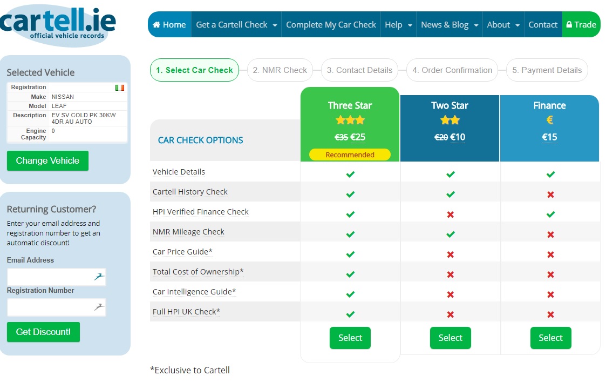Open the About dropdown menu
Image resolution: width=613 pixels, height=389 pixels.
coord(503,25)
